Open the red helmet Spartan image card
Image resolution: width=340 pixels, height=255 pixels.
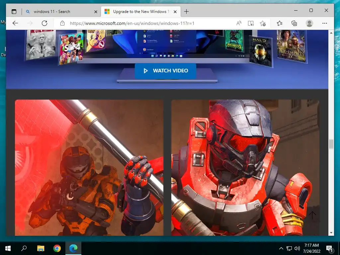[x=245, y=168]
